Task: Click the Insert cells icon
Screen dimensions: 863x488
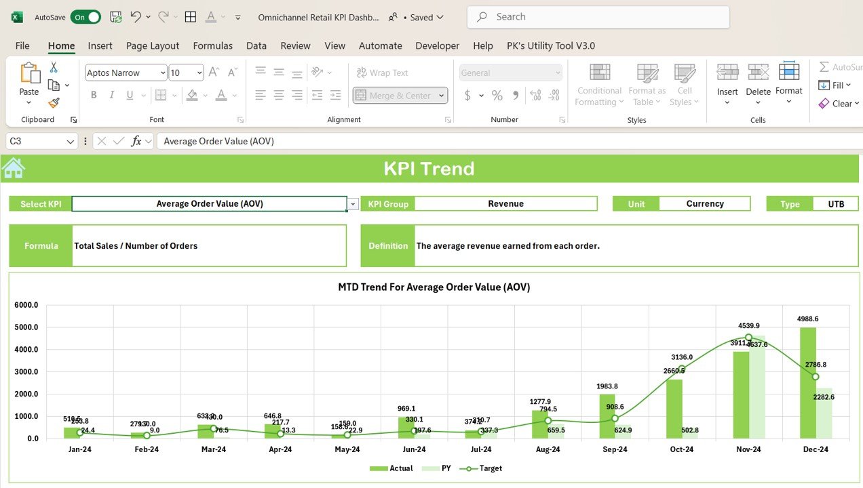Action: (x=727, y=73)
